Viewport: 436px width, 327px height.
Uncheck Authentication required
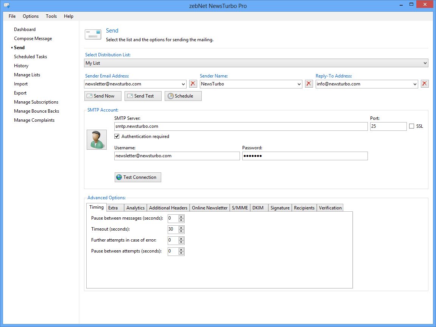117,136
